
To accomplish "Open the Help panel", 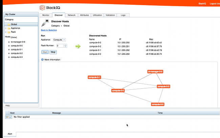I will tap(21, 106).
